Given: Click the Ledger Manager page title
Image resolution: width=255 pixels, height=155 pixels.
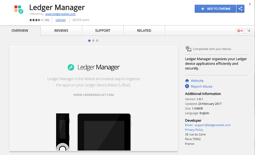Looking at the screenshot, I should point(57,7).
